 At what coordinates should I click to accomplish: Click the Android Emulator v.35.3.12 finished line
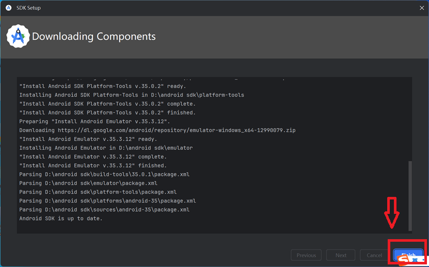point(93,165)
